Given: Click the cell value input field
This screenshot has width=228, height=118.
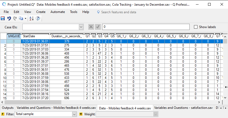Looking at the screenshot, I should coord(146,27).
